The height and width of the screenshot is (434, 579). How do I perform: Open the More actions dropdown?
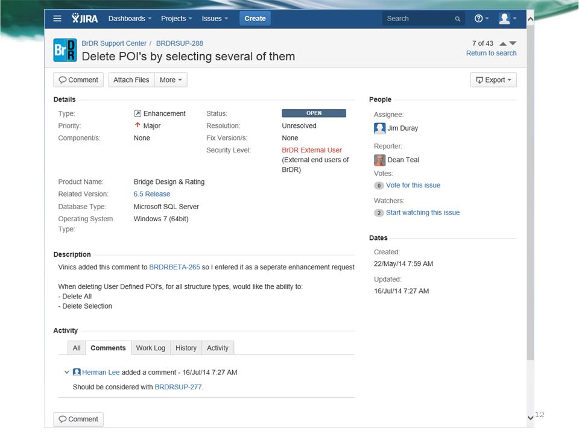tap(171, 80)
